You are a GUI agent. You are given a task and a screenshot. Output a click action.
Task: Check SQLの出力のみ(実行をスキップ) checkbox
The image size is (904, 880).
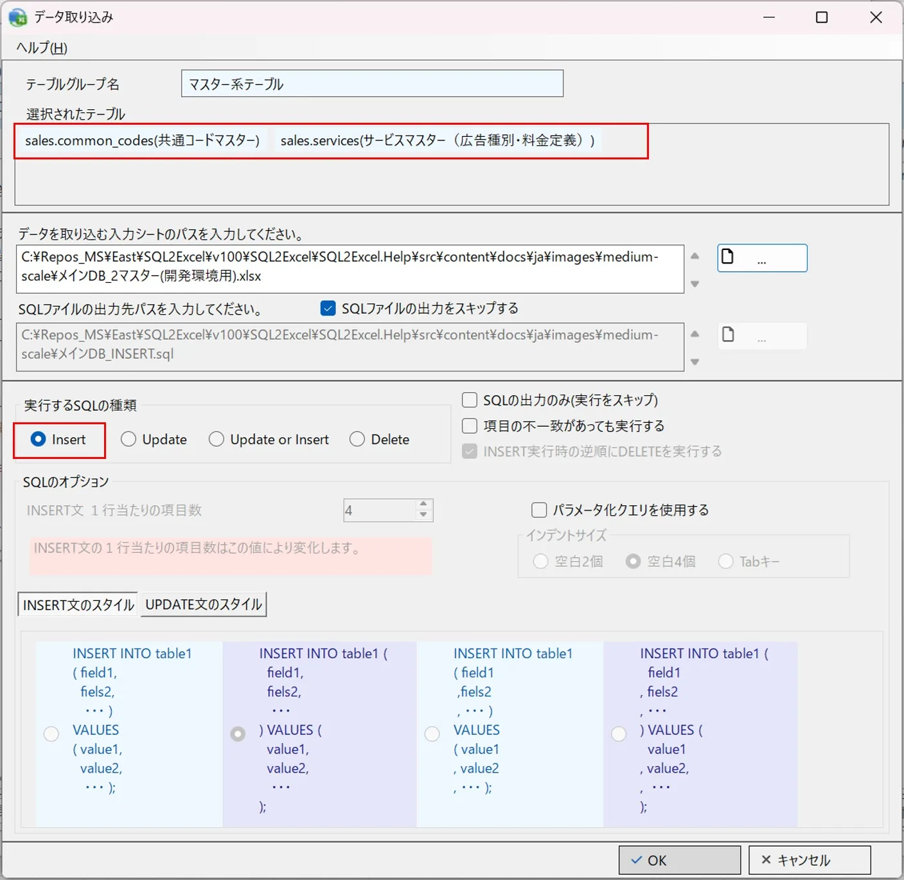click(470, 400)
